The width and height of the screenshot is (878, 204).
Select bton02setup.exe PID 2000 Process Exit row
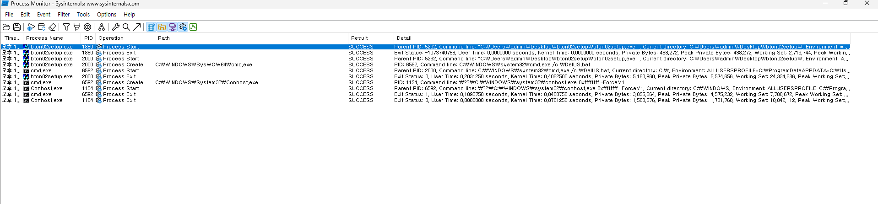tap(425, 76)
